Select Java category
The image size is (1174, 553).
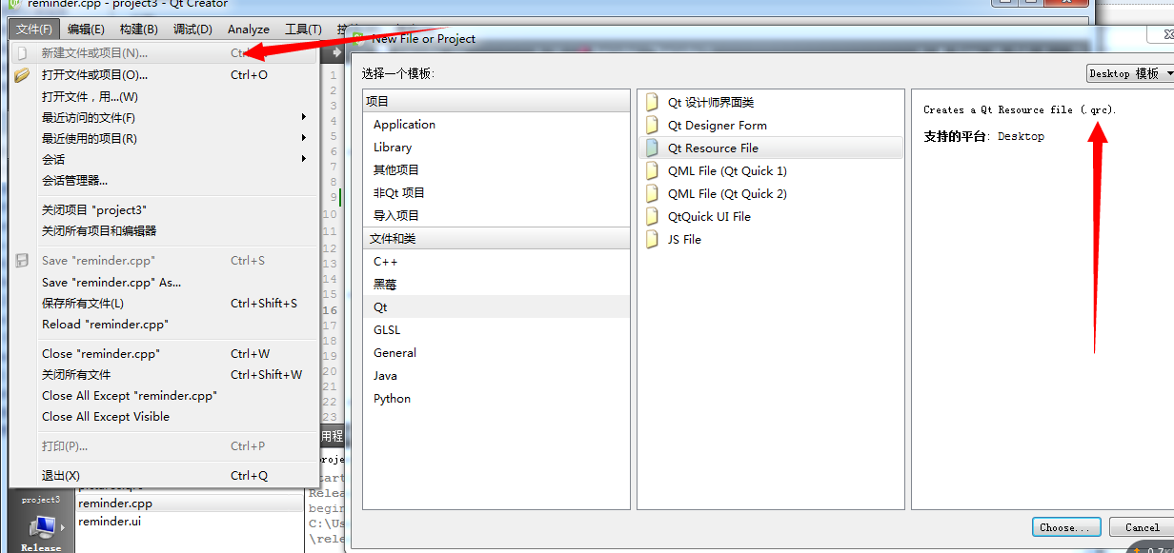click(x=496, y=376)
